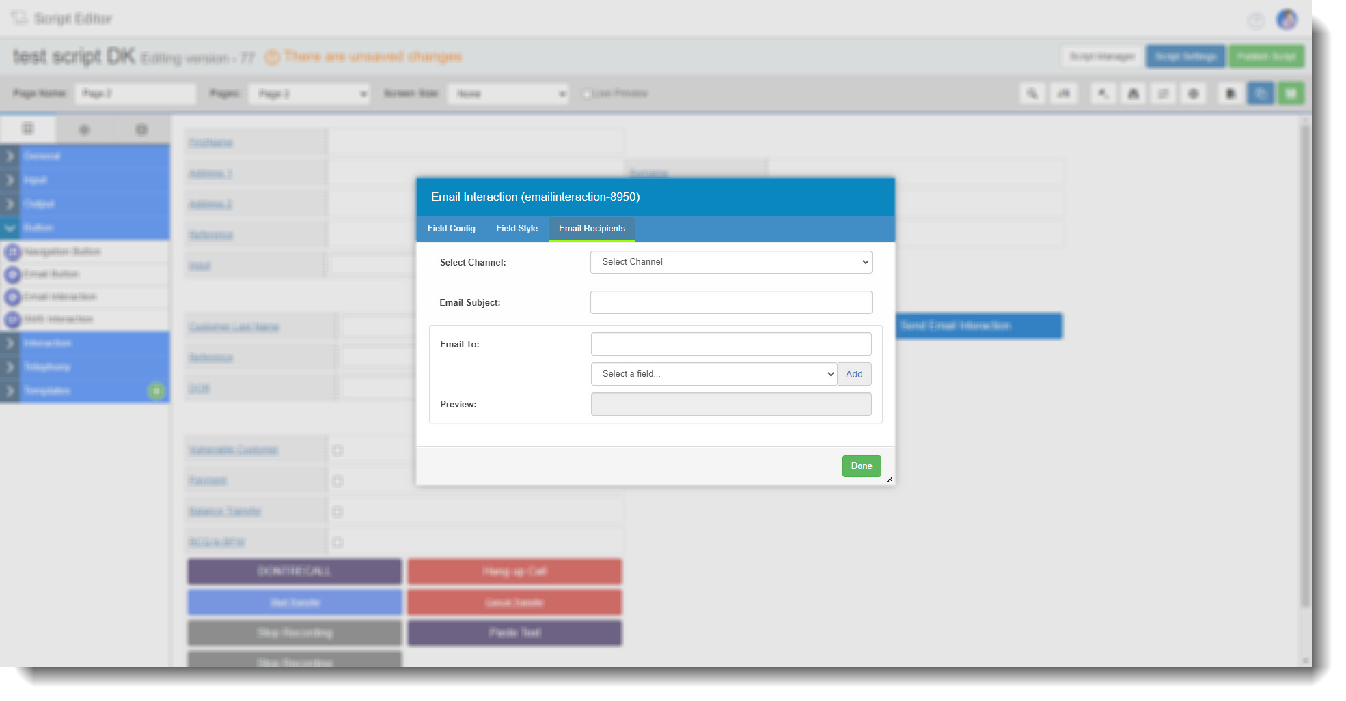Expand the General section in sidebar
The height and width of the screenshot is (701, 1346).
tap(85, 156)
